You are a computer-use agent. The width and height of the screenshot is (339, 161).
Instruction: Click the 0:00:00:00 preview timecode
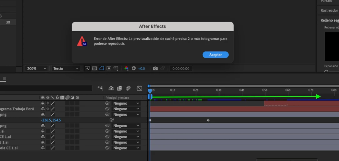(181, 69)
